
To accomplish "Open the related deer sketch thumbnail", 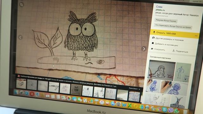I will click(x=178, y=102).
